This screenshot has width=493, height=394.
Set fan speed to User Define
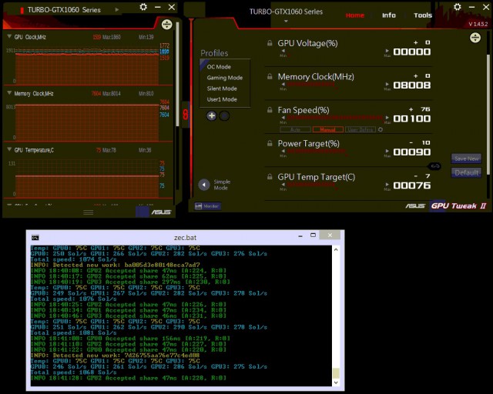point(361,129)
